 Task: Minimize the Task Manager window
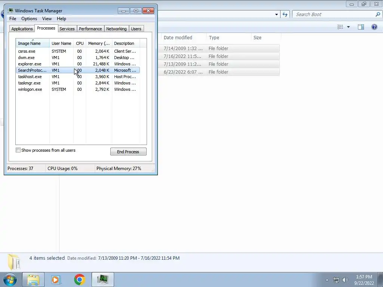pos(123,11)
